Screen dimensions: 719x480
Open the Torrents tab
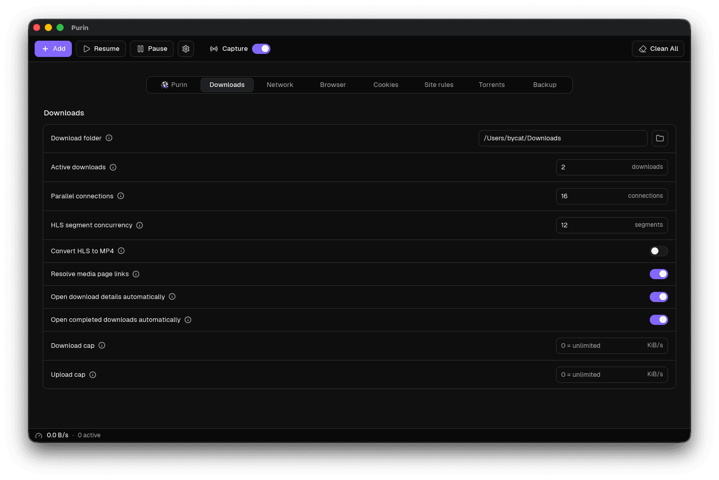click(492, 85)
